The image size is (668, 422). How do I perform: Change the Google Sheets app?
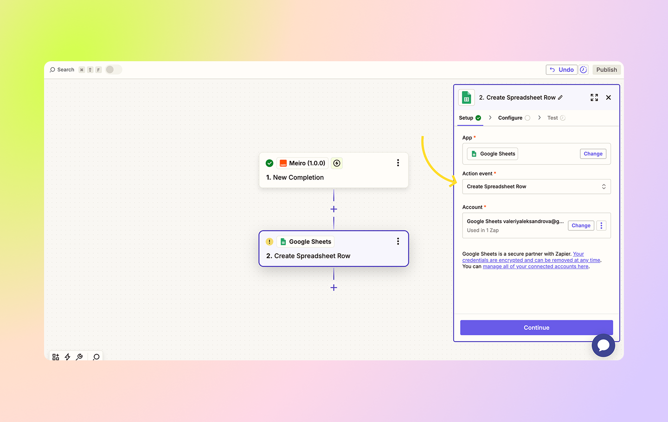click(593, 154)
